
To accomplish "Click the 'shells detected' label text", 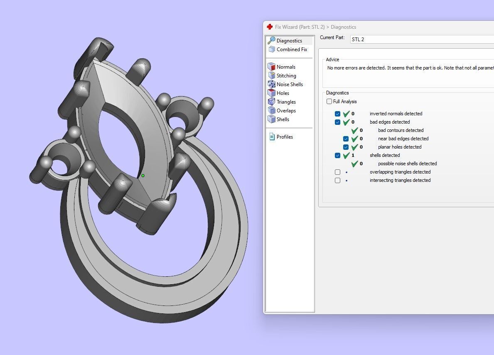I will pos(385,155).
